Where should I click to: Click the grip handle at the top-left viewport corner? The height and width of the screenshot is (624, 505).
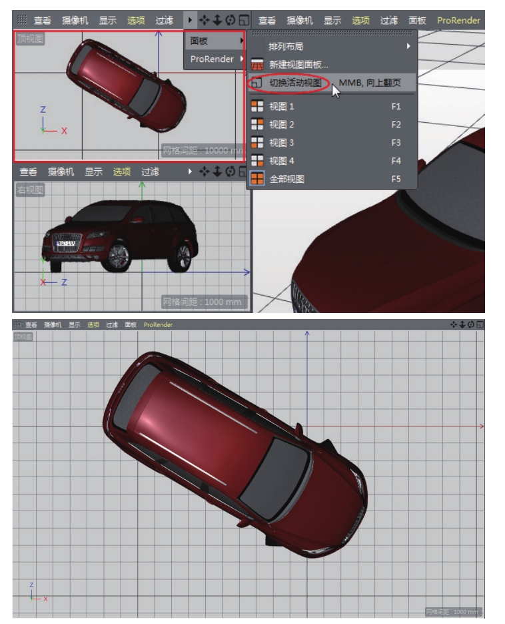tap(22, 21)
